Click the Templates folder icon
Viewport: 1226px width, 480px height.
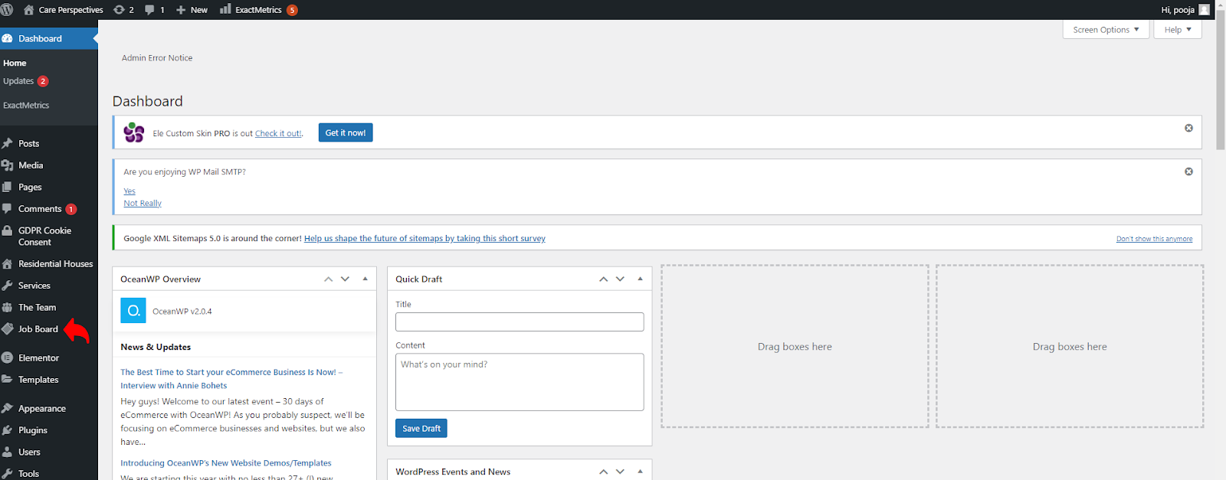click(x=8, y=380)
